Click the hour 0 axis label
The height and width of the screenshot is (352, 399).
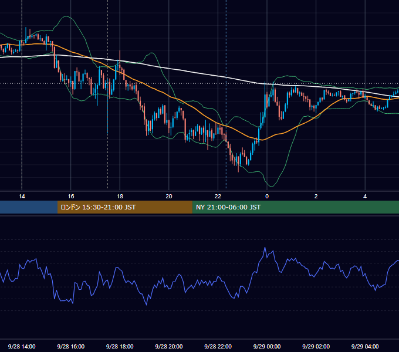tap(267, 197)
